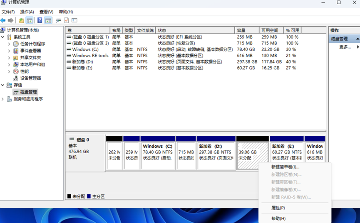Click the 可用空间 column header

point(271,31)
